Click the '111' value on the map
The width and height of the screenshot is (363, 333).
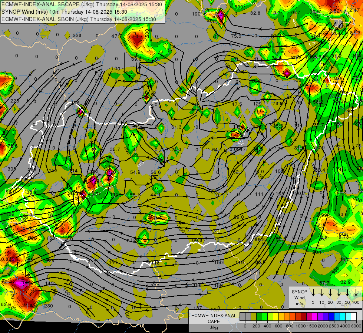coord(259,194)
